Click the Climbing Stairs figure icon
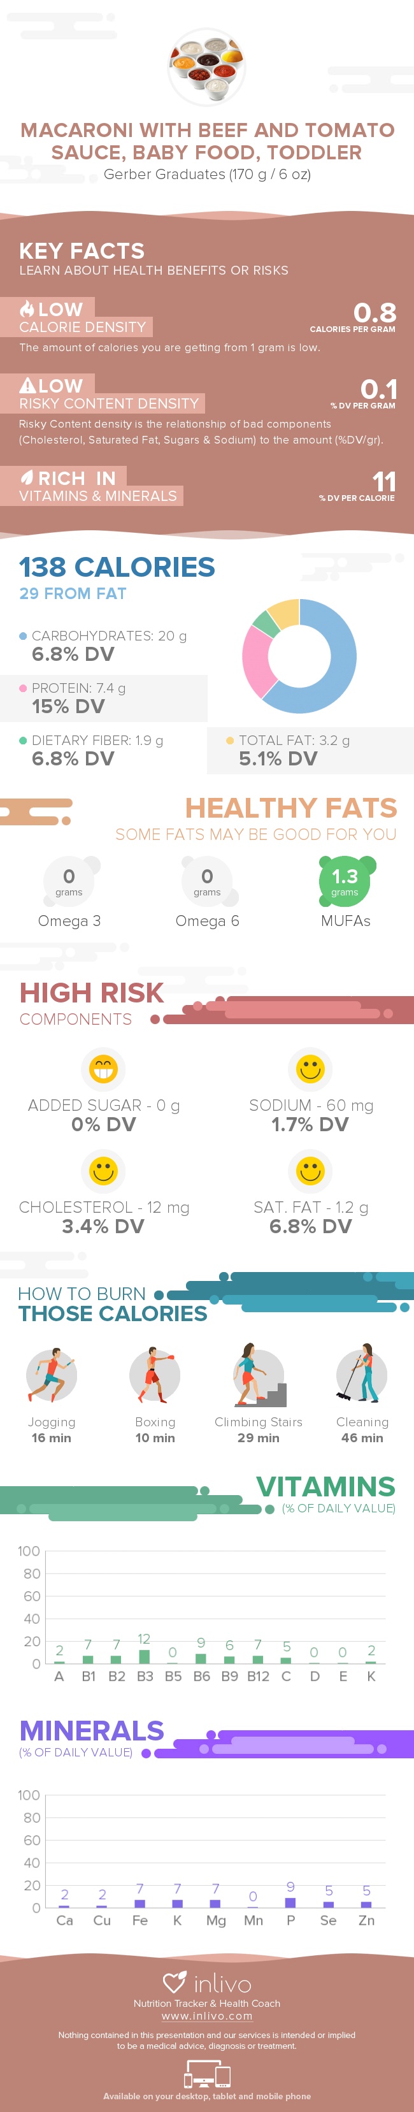414x2112 pixels. [258, 1375]
